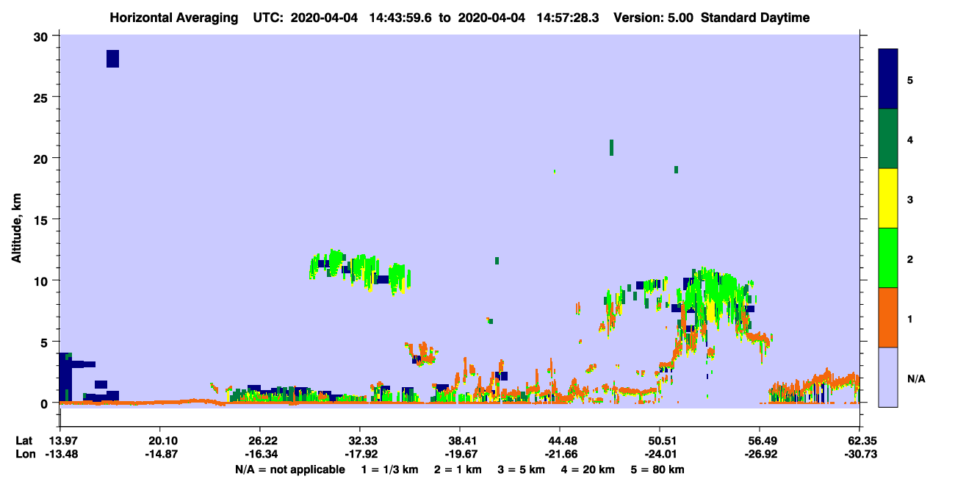The image size is (955, 490).
Task: Click longitude value -24.01
Action: tap(660, 455)
